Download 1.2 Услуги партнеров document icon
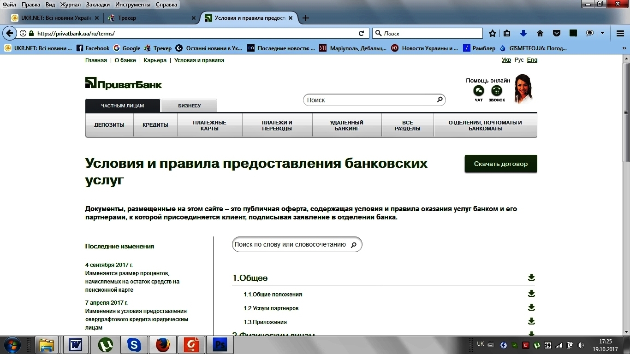Image resolution: width=630 pixels, height=354 pixels. pyautogui.click(x=531, y=307)
